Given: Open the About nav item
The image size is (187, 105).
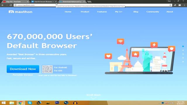Looking at the screenshot, I should tap(169, 12).
